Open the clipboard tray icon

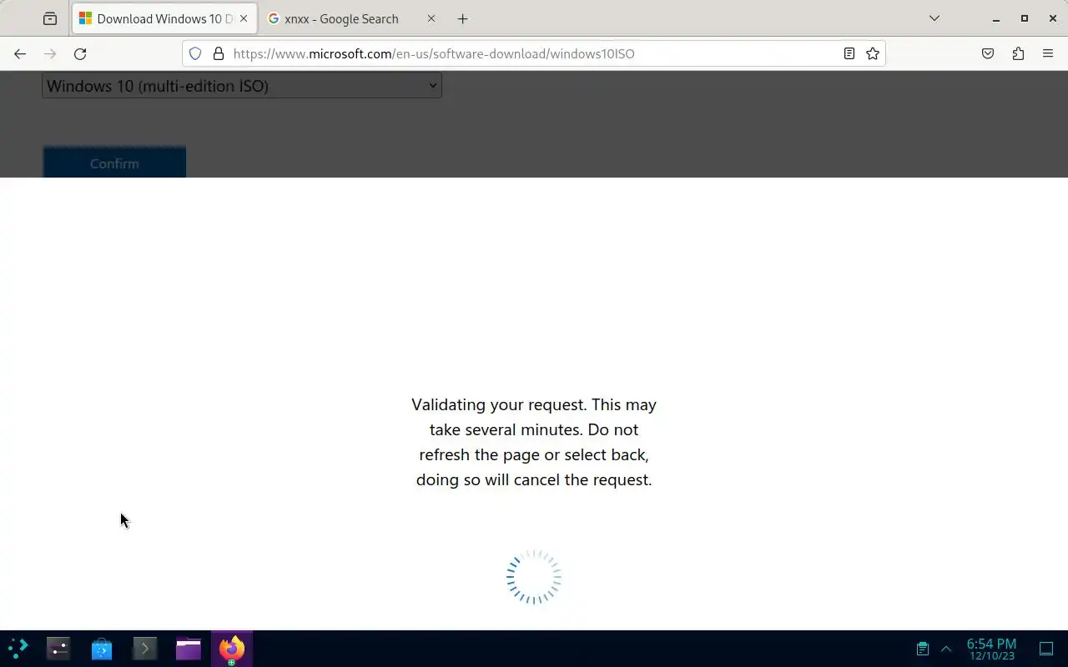pyautogui.click(x=923, y=648)
